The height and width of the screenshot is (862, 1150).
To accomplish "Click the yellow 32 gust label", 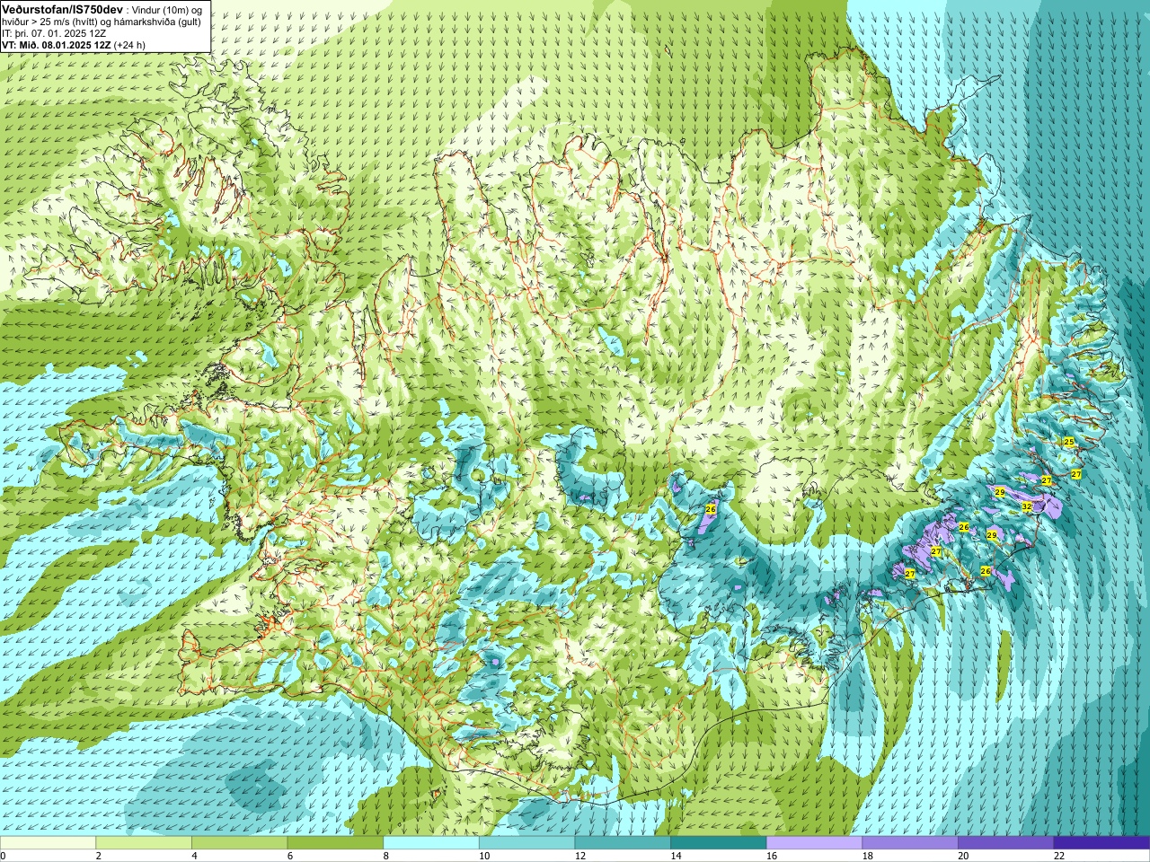I will 1027,506.
